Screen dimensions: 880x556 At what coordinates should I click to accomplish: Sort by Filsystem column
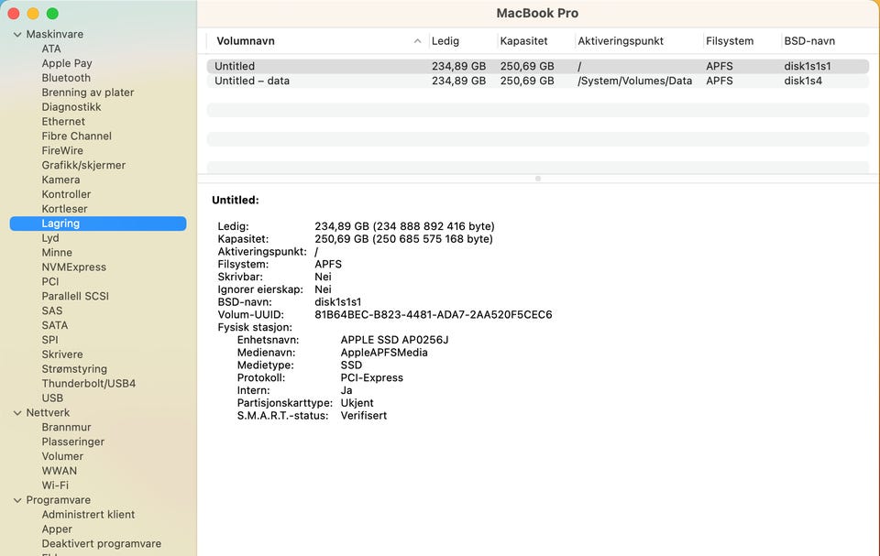730,41
